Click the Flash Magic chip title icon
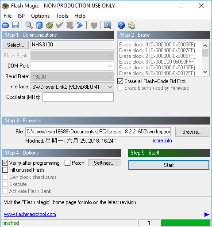The width and height of the screenshot is (212, 227). pos(5,6)
